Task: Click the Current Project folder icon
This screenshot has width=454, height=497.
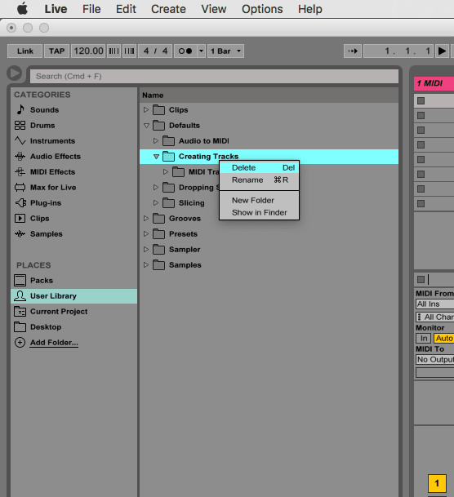Action: [20, 312]
